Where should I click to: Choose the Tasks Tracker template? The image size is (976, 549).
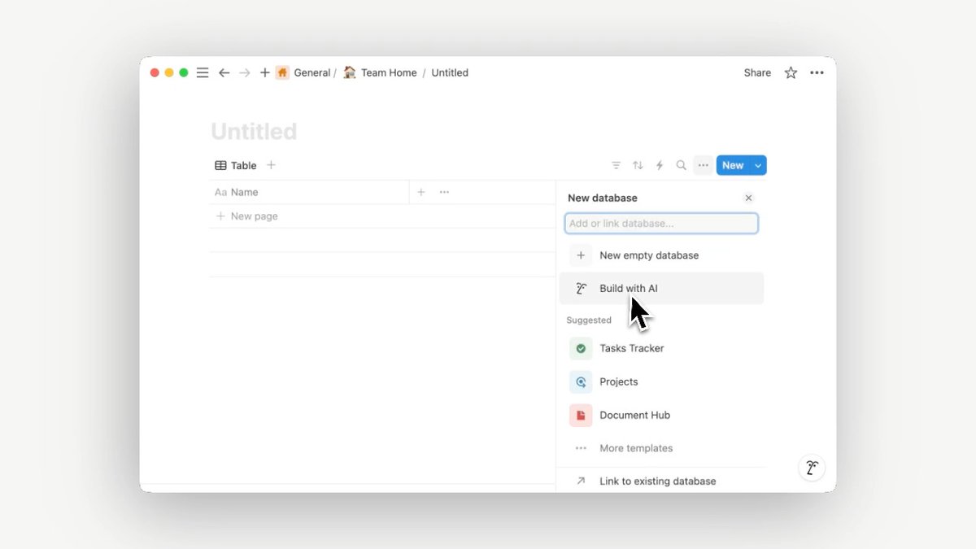click(x=661, y=348)
